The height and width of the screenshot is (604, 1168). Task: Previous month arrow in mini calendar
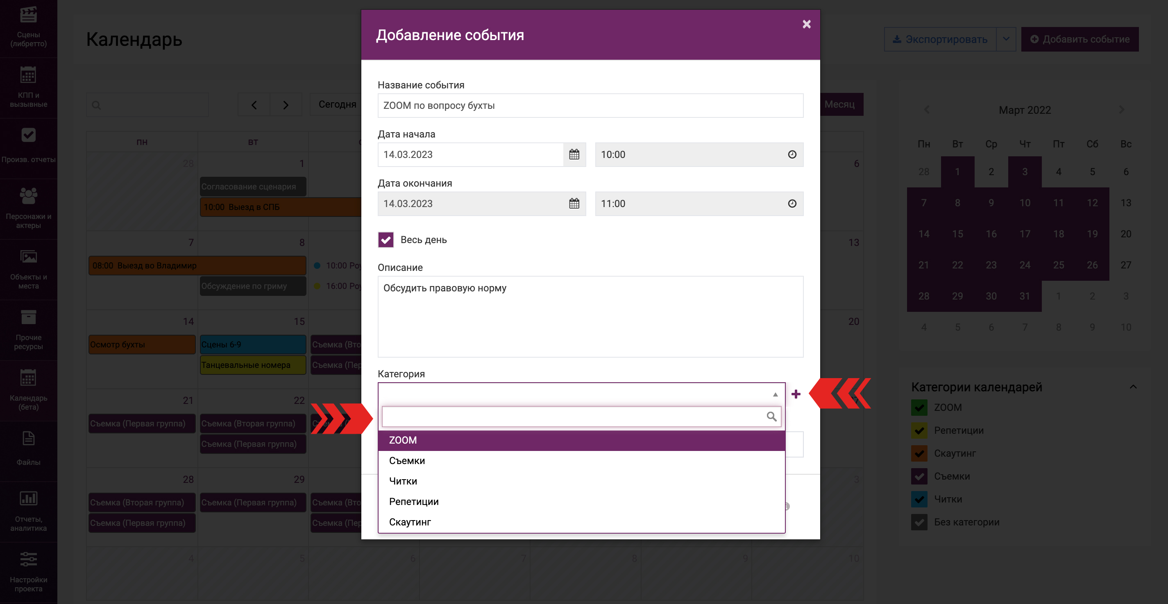pyautogui.click(x=926, y=110)
